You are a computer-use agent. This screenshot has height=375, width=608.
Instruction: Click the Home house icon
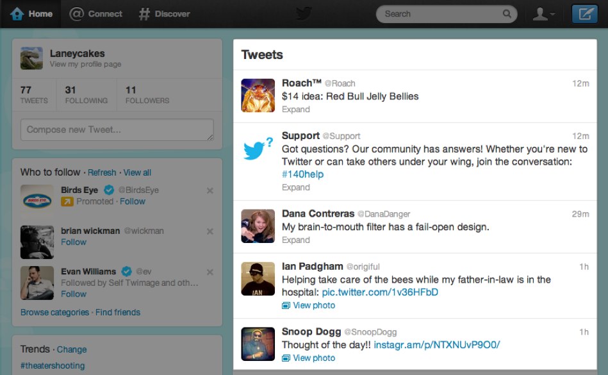click(x=17, y=14)
